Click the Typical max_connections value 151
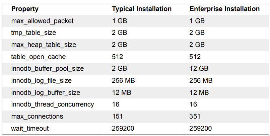Viewport: 270px width, 136px height. click(117, 116)
